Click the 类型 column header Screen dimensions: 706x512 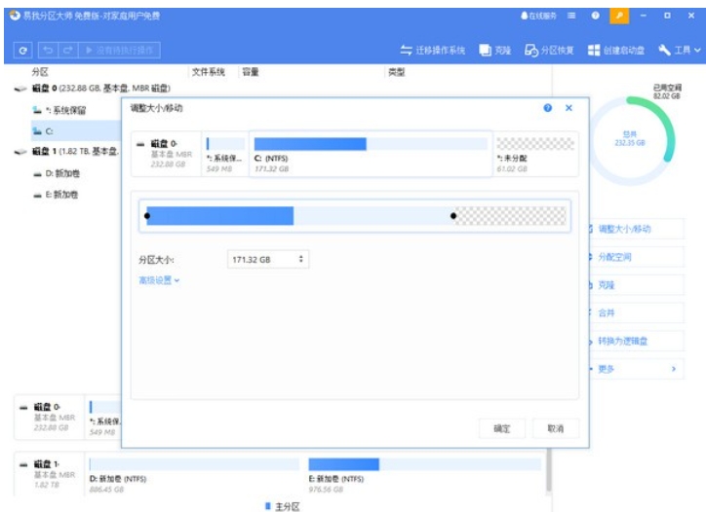397,72
